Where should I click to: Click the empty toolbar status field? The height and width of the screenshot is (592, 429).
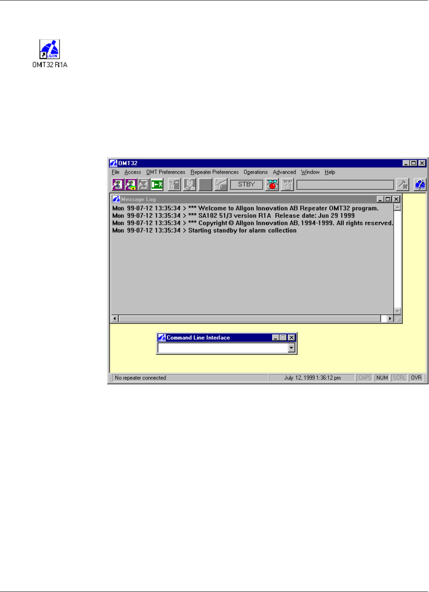pos(345,185)
